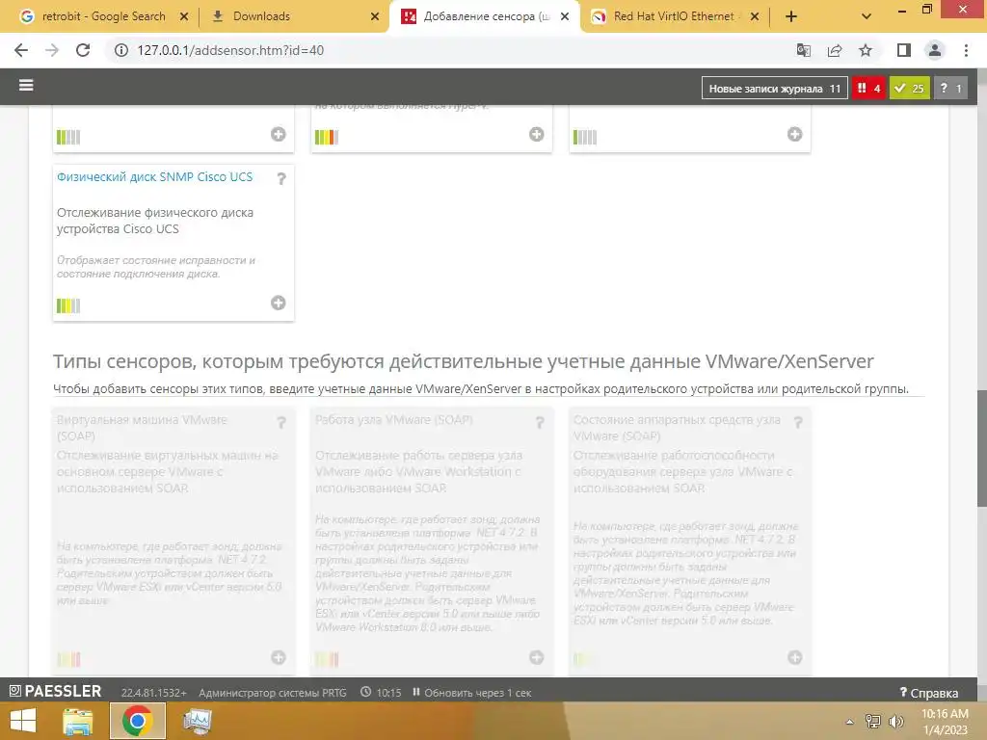987x740 pixels.
Task: Open Справка help link in footer
Action: [929, 693]
